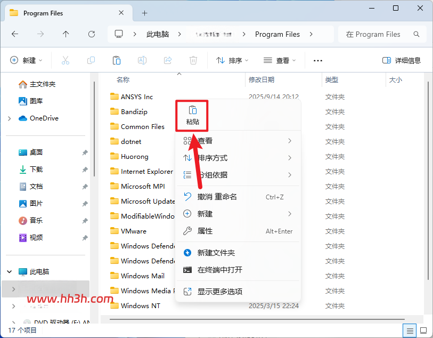Open the 查看 dropdown in toolbar
This screenshot has height=338, width=433.
[280, 60]
